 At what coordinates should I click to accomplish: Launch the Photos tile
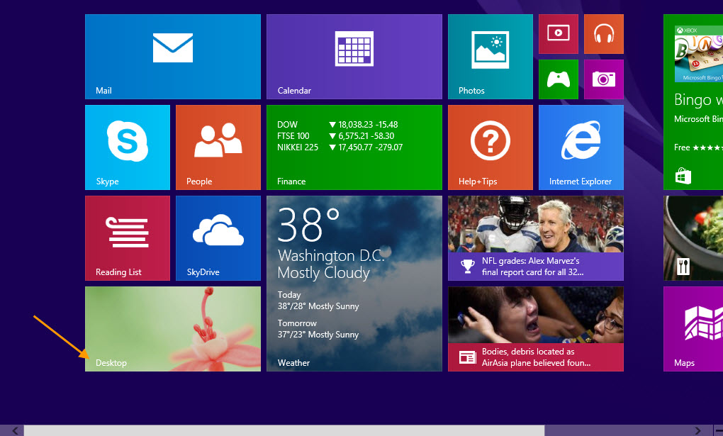[490, 57]
